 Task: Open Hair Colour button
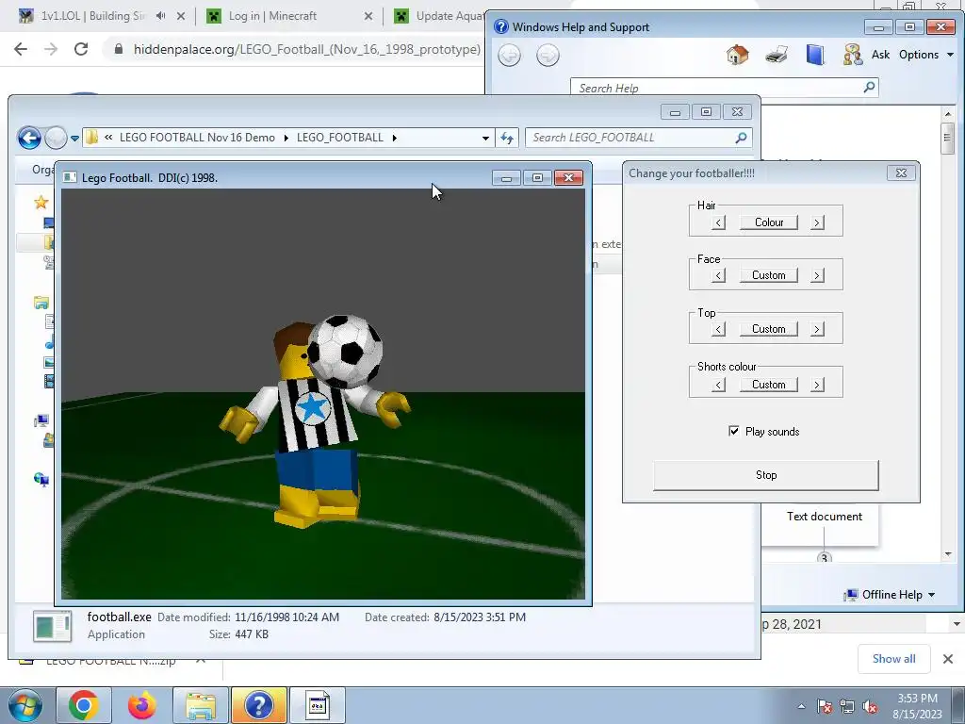pos(769,222)
